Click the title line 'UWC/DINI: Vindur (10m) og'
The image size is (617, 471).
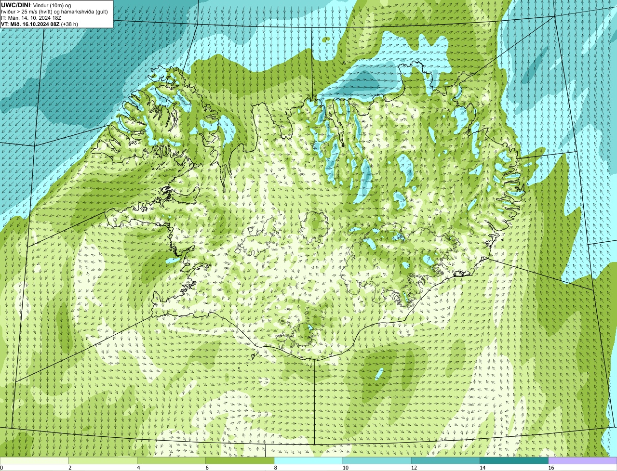(x=36, y=5)
